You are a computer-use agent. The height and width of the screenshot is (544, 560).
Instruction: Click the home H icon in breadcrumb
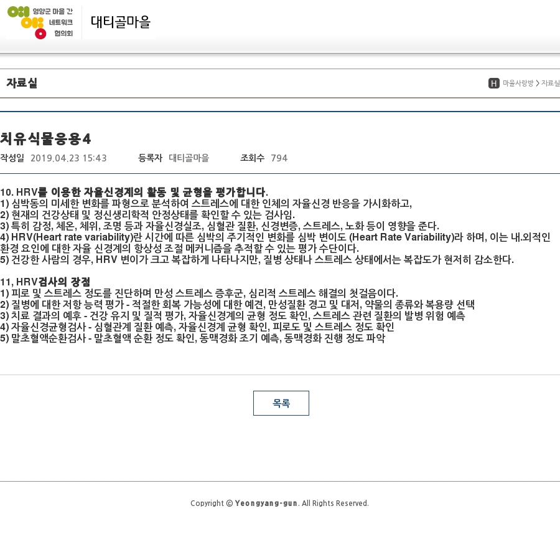pos(493,84)
